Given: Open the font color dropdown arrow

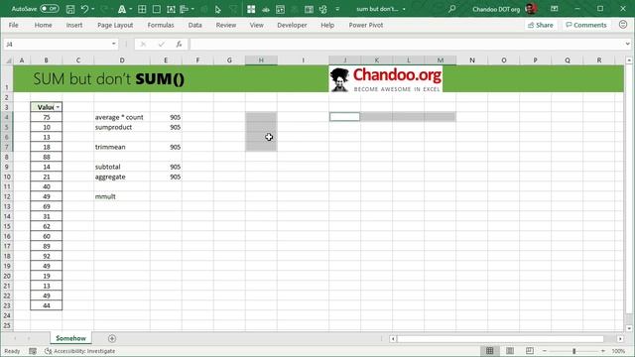Looking at the screenshot, I should coord(130,9).
